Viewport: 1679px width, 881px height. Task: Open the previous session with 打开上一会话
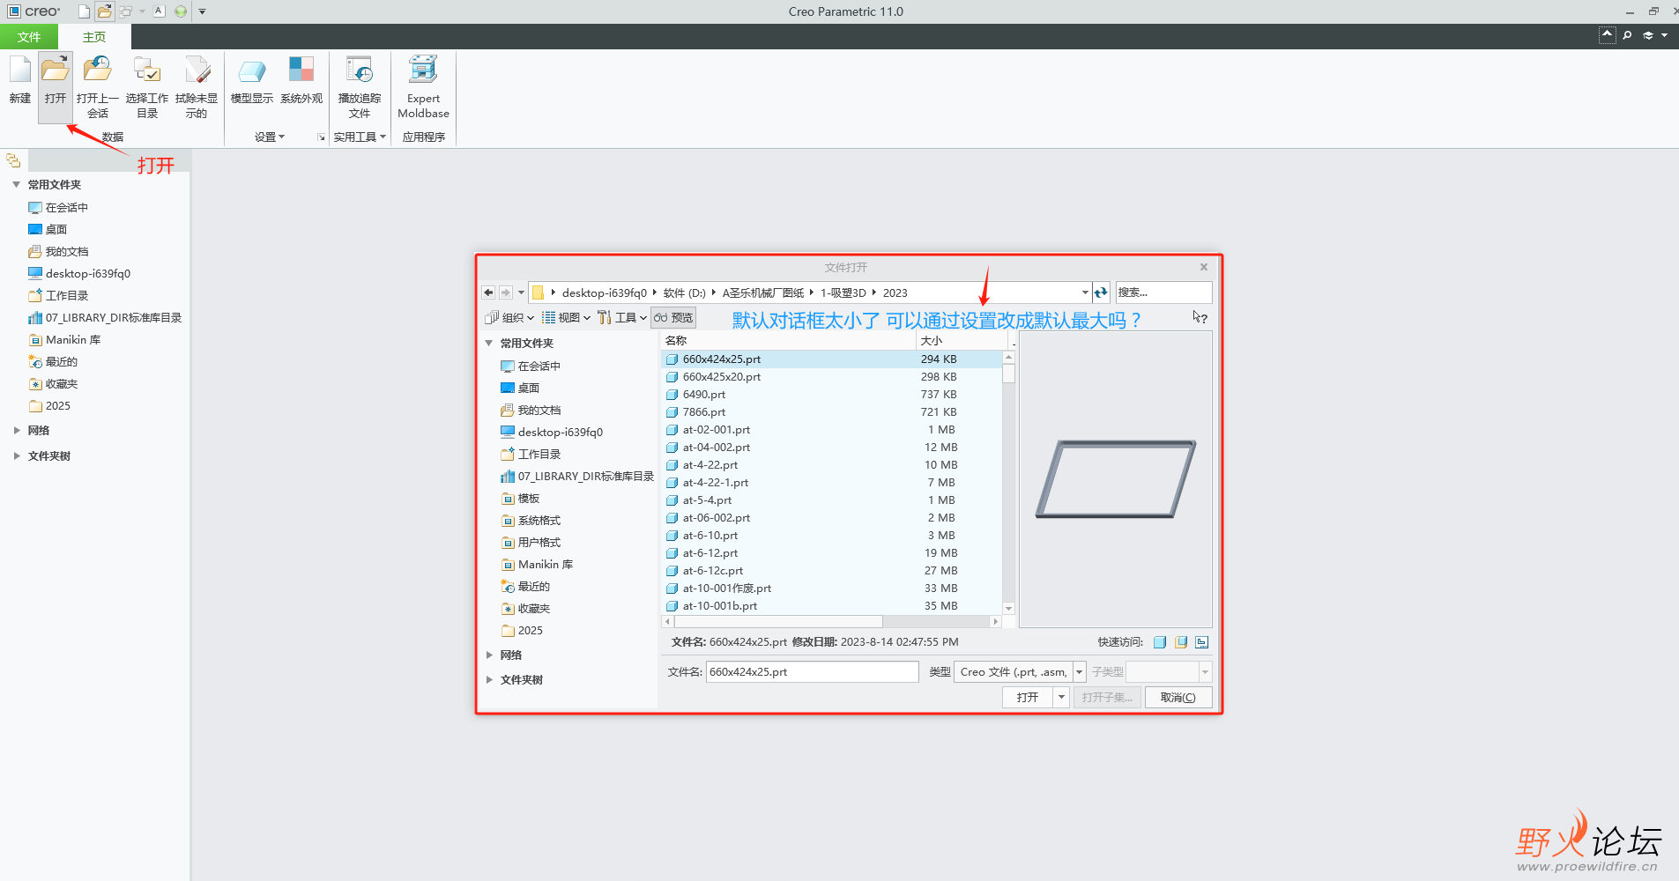(x=97, y=86)
